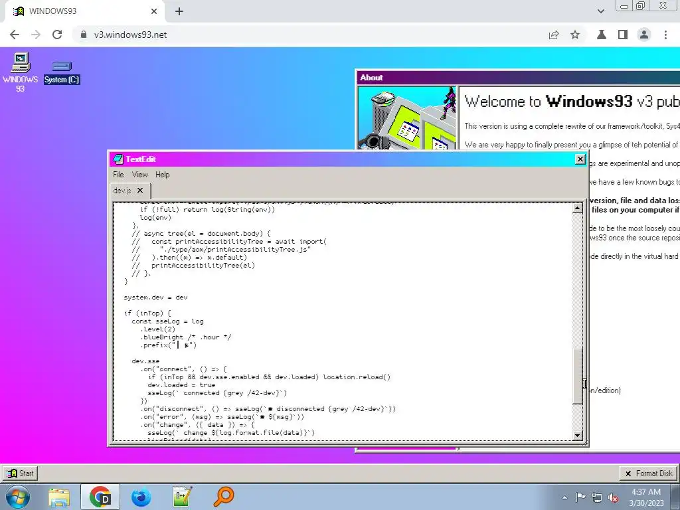Open the File menu in TextEdit

118,175
